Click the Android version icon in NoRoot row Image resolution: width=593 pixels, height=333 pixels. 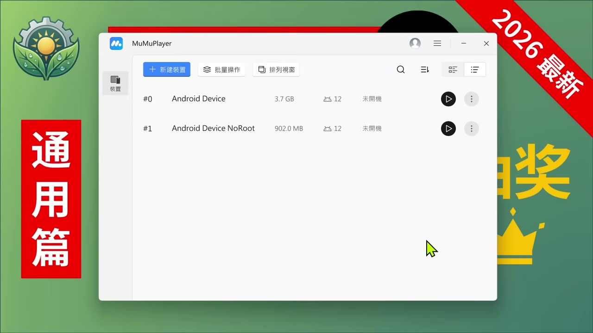(x=328, y=129)
